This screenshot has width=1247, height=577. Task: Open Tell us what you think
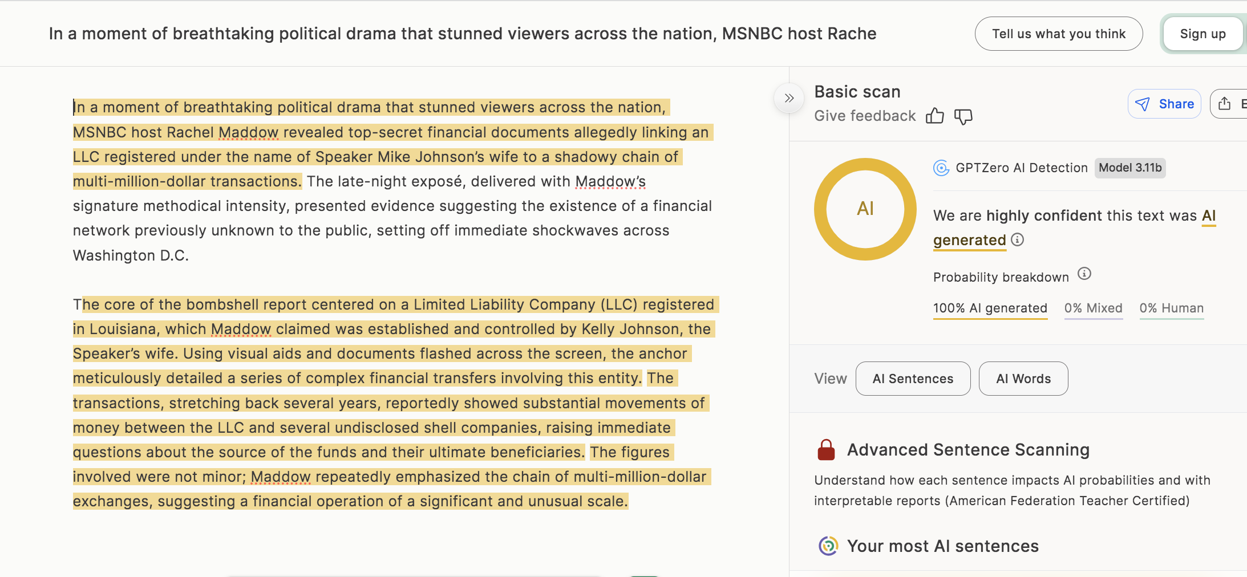click(1058, 34)
